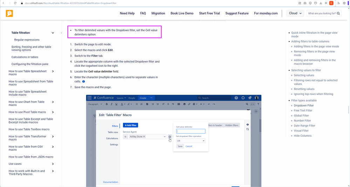Image resolution: width=350 pixels, height=187 pixels.
Task: Collapse the Table filtration section chevron
Action: [x=53, y=33]
